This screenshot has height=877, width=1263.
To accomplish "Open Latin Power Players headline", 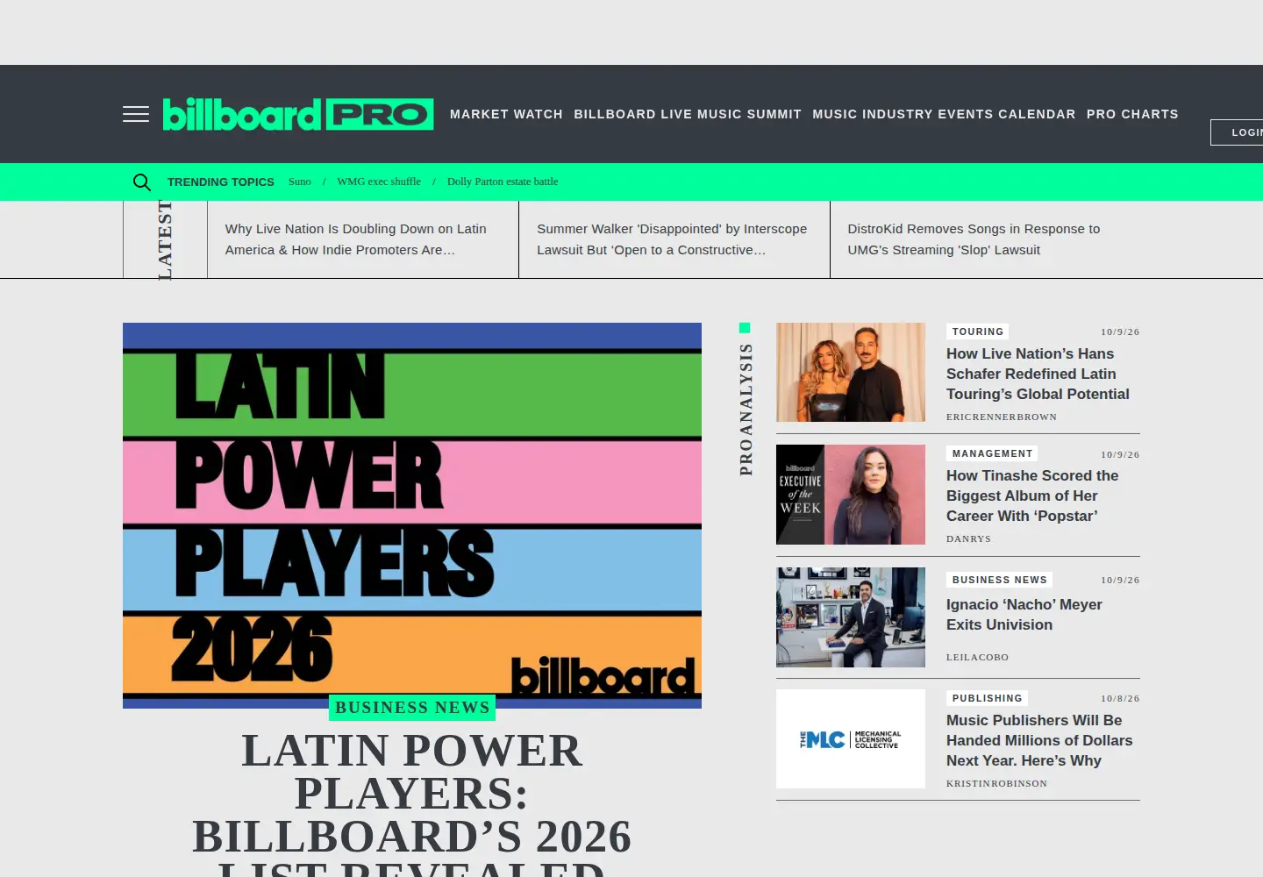I will pos(412,802).
